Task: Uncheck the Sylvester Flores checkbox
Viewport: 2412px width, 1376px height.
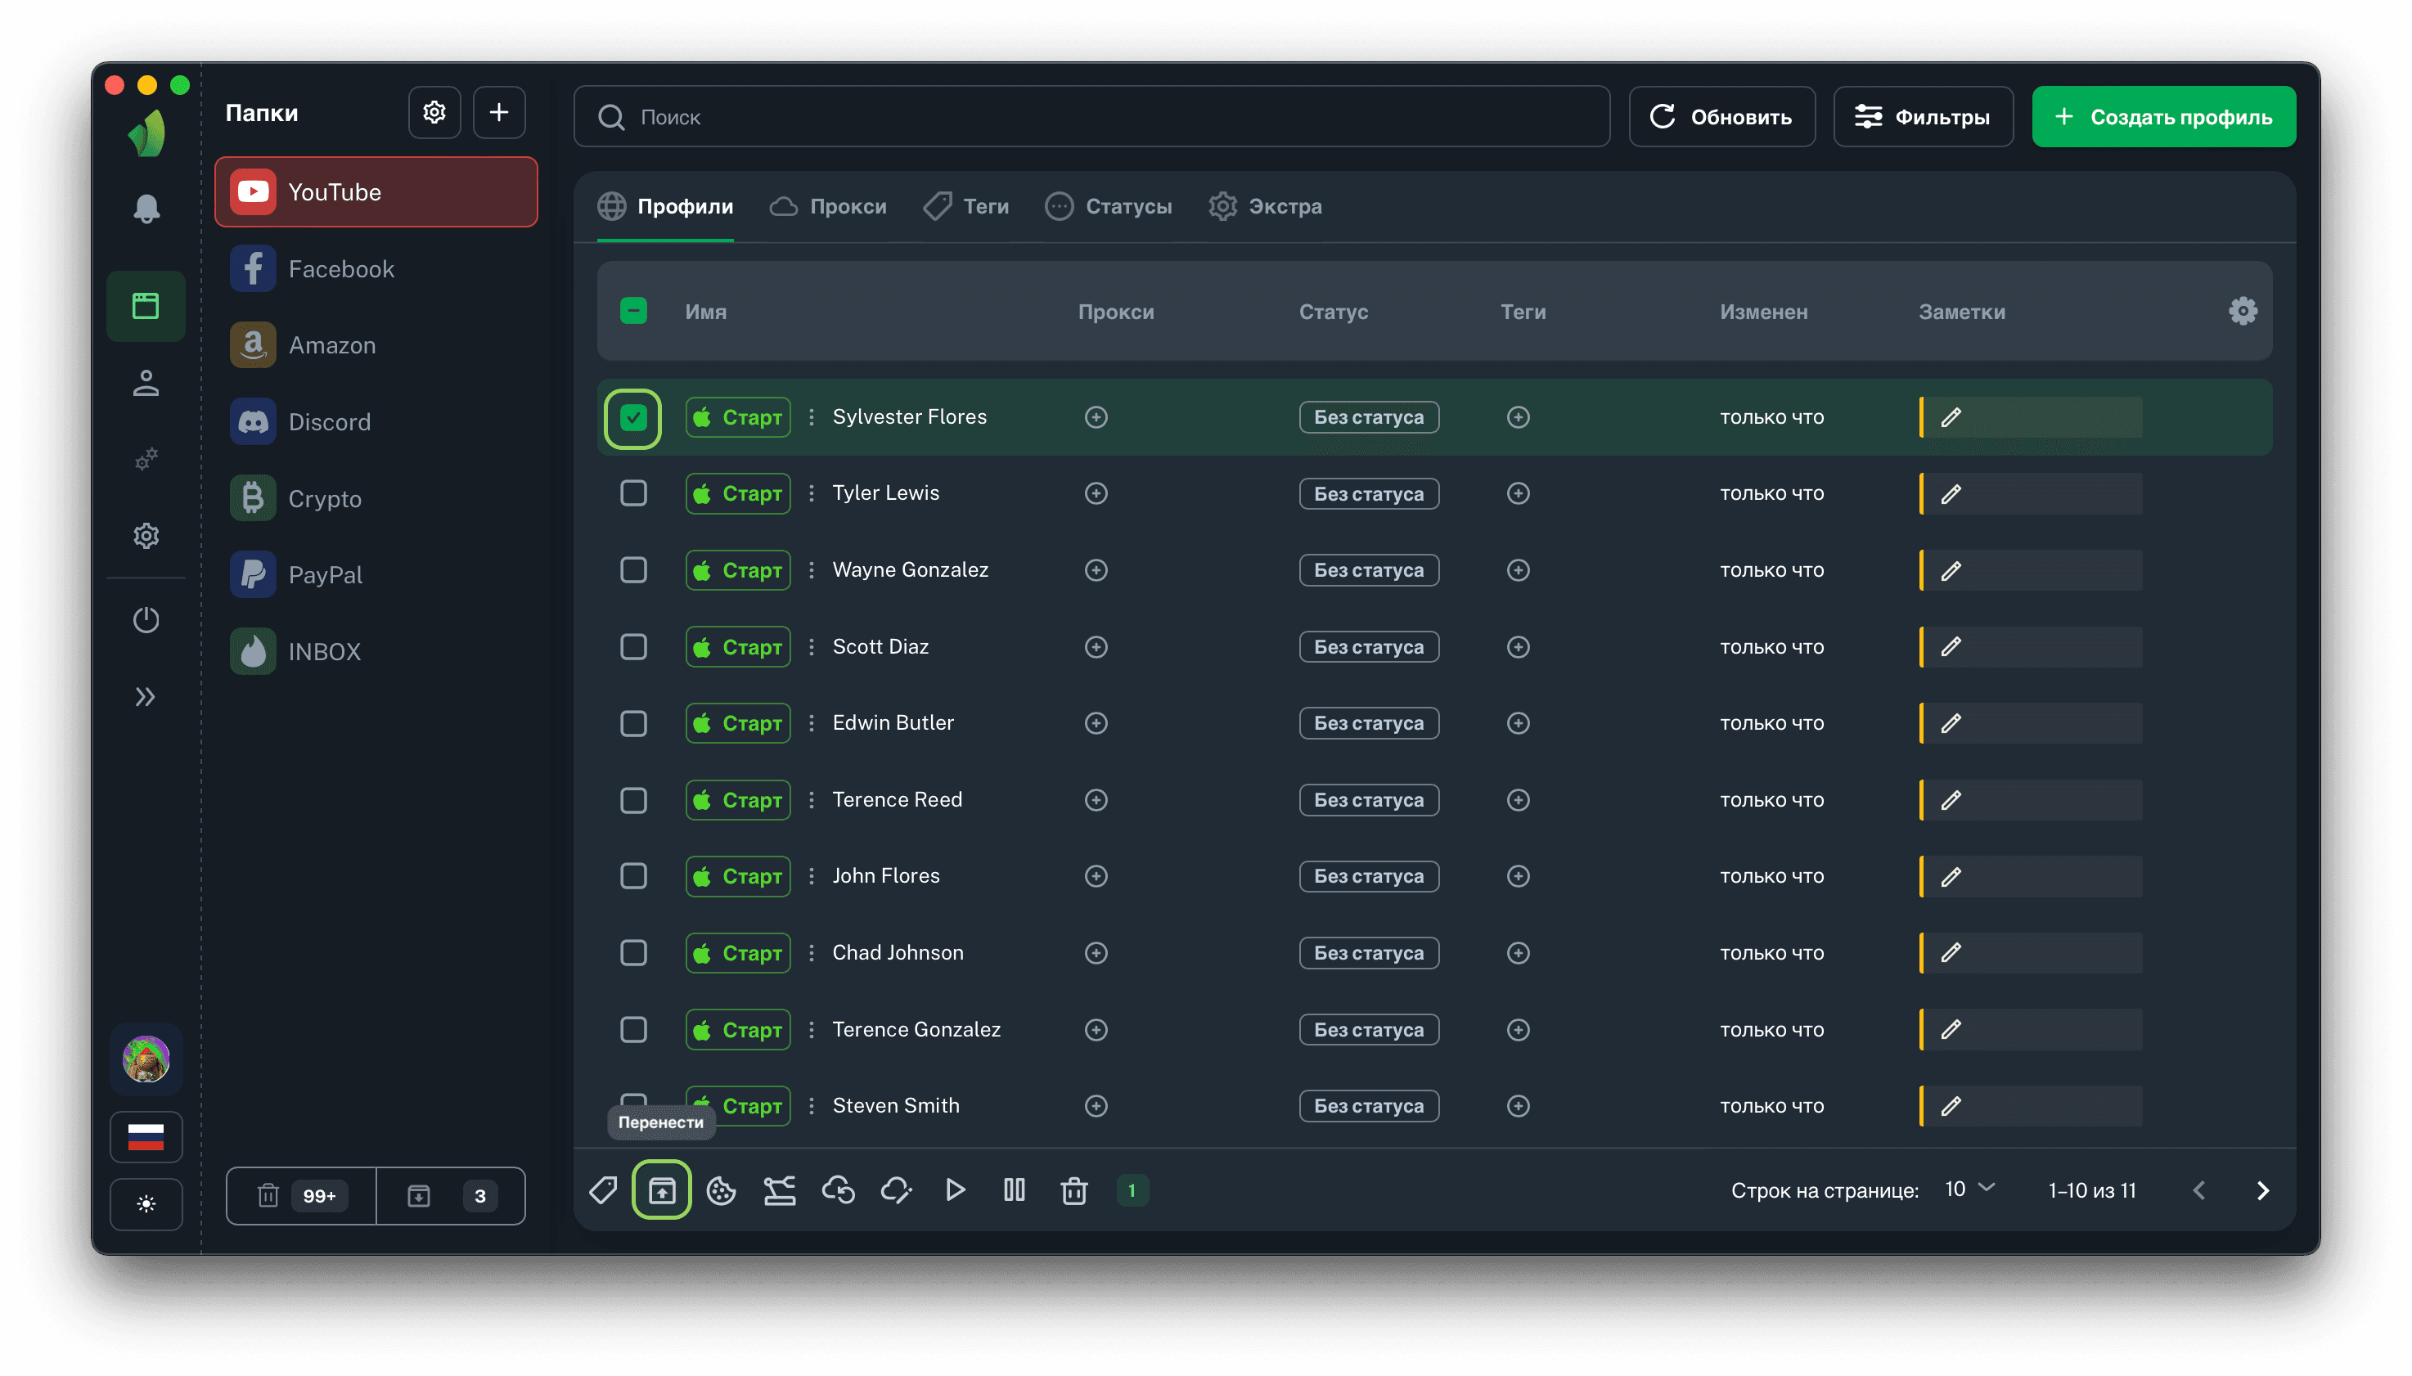Action: (633, 416)
